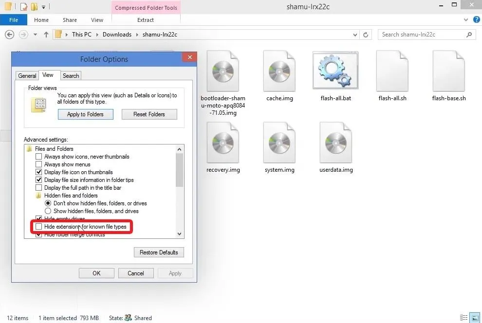Screen dimensions: 482x323
Task: Click This PC in the address breadcrumb
Action: point(82,35)
